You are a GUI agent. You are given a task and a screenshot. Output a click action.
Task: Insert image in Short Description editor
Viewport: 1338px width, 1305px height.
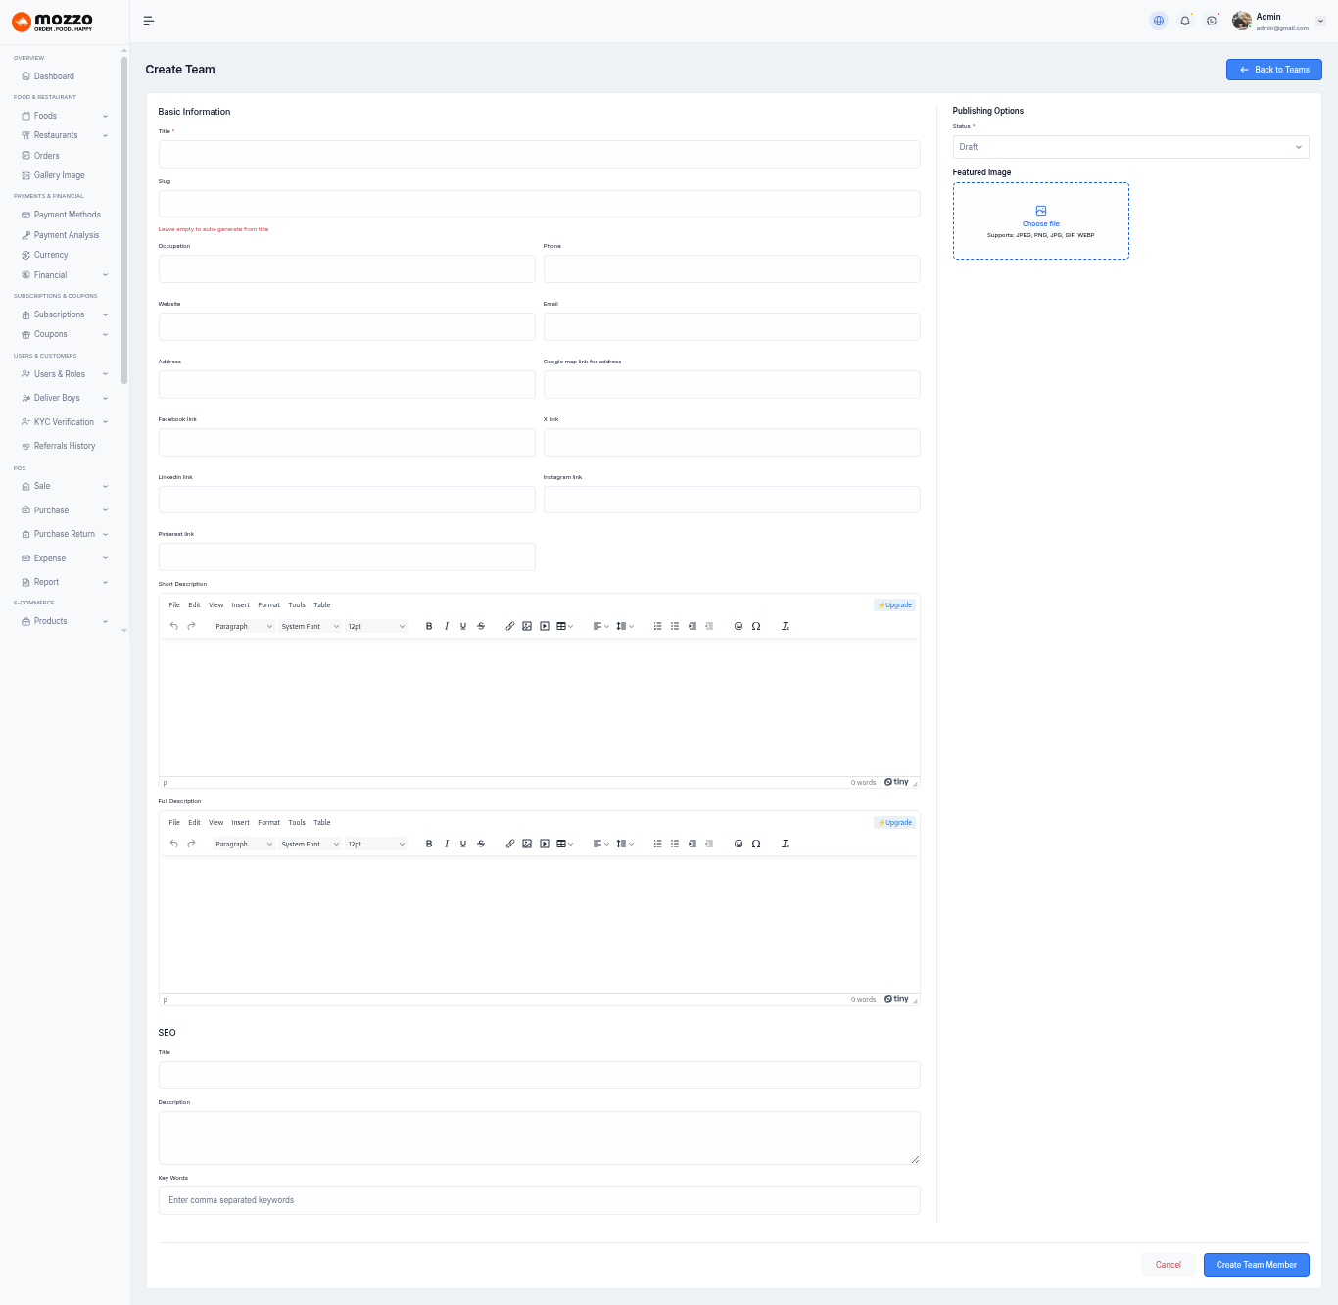tap(527, 626)
